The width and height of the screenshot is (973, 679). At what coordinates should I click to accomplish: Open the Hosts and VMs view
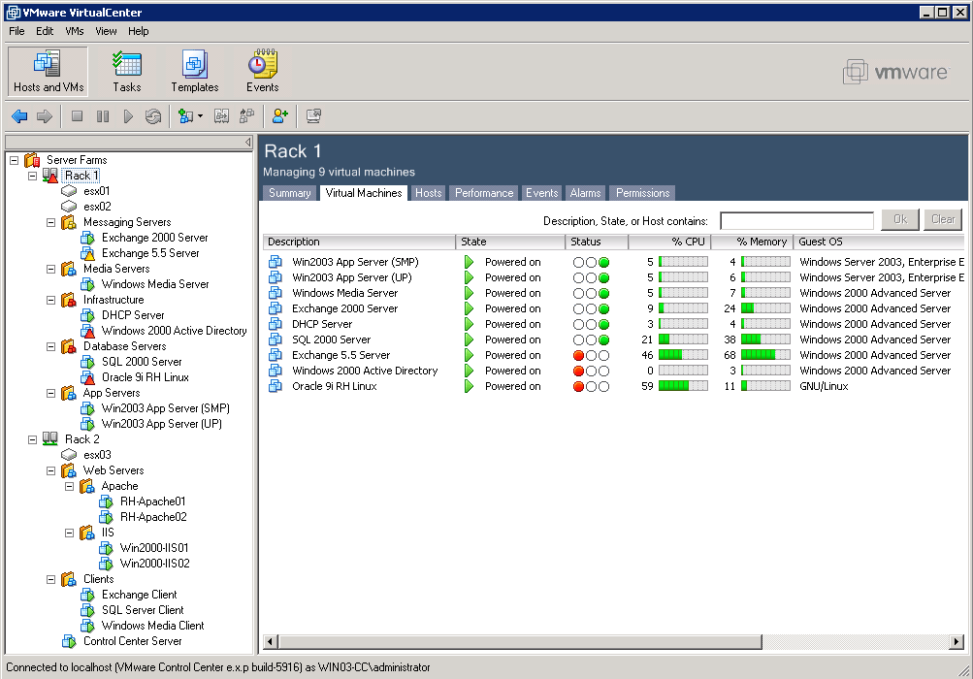tap(48, 72)
